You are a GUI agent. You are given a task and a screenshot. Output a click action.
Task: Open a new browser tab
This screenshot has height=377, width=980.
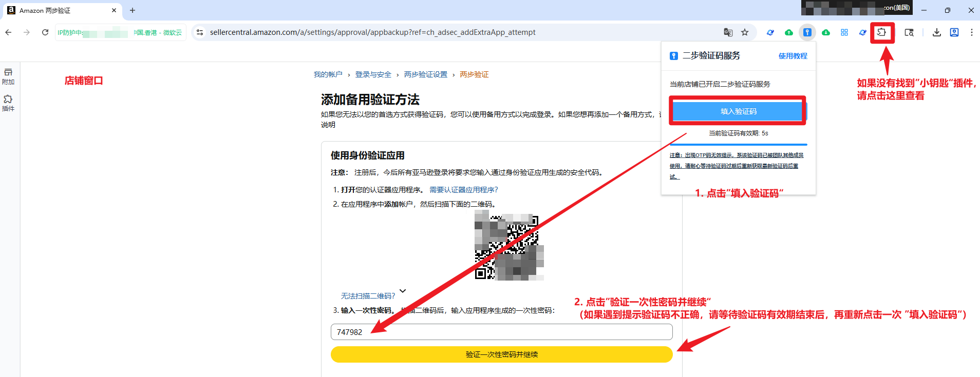(133, 10)
